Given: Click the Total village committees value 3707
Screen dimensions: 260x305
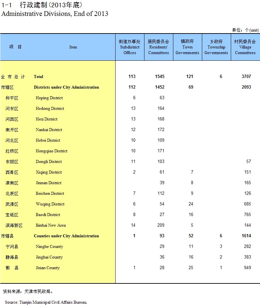Looking at the screenshot, I should [246, 77].
